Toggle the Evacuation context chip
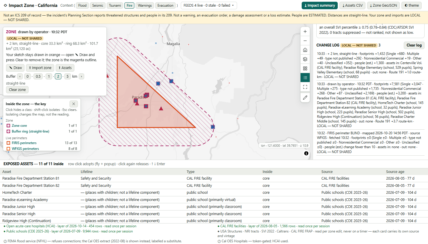This screenshot has width=428, height=244. pyautogui.click(x=165, y=5)
